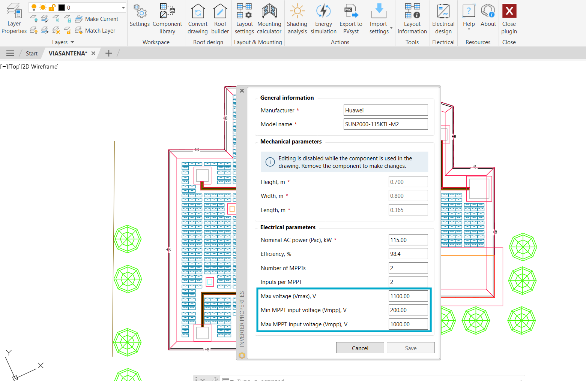The width and height of the screenshot is (586, 381).
Task: Select the VIASANTENA* drawing tab
Action: pos(68,53)
